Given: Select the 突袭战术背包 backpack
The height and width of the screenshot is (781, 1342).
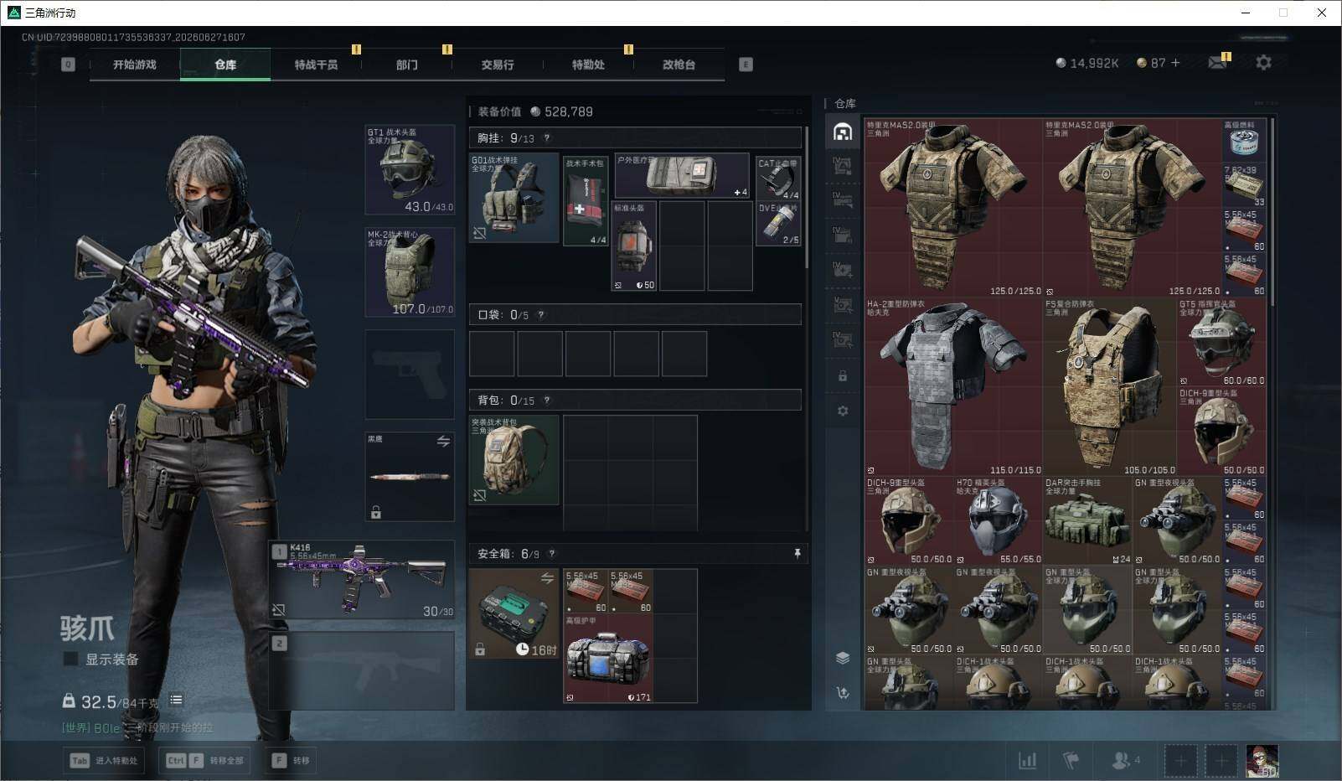Looking at the screenshot, I should coord(514,460).
